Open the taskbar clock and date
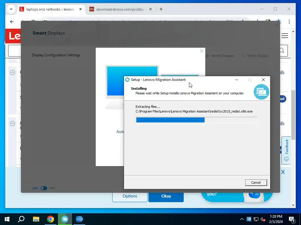301x225 pixels. coord(276,219)
